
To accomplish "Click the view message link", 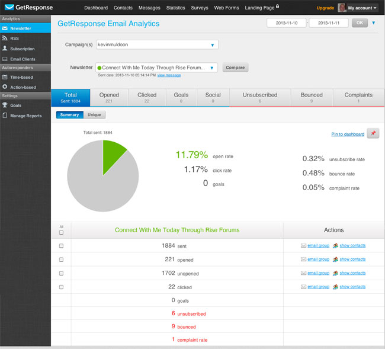I will pos(169,75).
